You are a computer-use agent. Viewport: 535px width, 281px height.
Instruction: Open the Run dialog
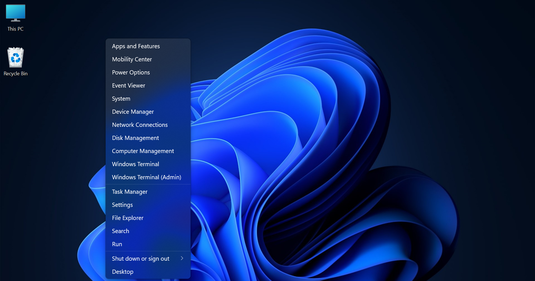(117, 244)
